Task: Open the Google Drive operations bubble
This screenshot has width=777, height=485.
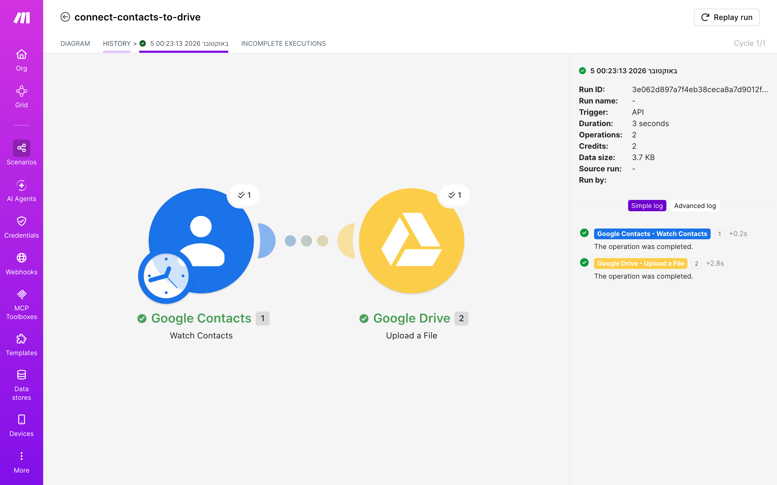Action: pos(455,195)
